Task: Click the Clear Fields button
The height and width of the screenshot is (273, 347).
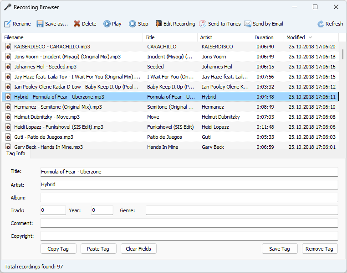Action: pos(138,249)
